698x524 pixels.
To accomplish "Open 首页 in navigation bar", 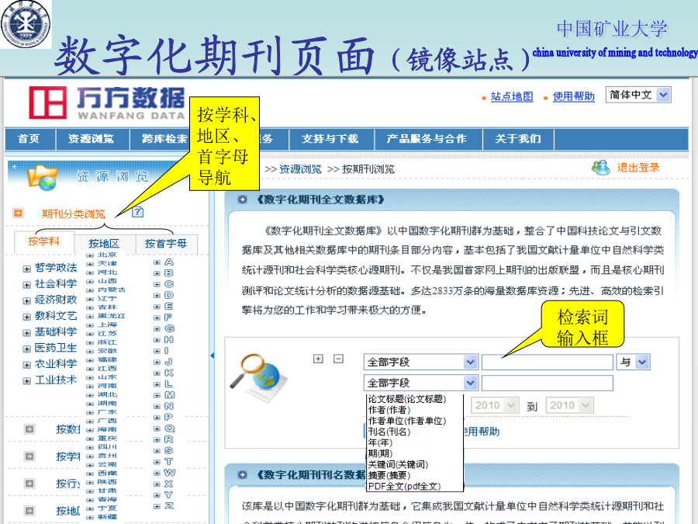I will click(29, 139).
